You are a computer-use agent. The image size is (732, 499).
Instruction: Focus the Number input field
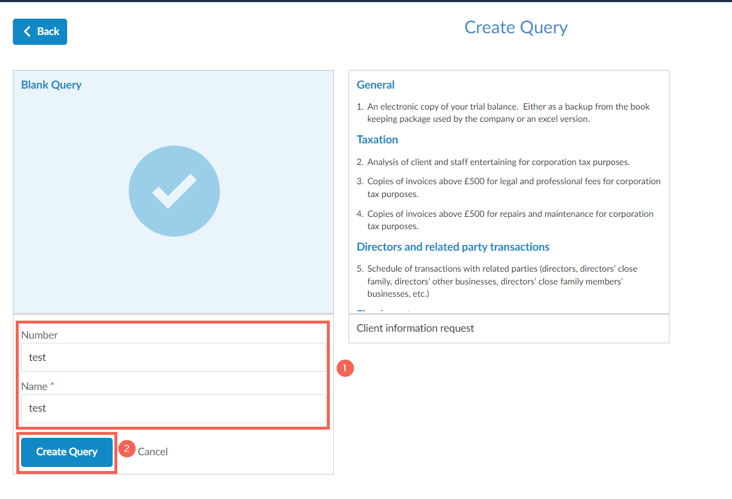(173, 357)
